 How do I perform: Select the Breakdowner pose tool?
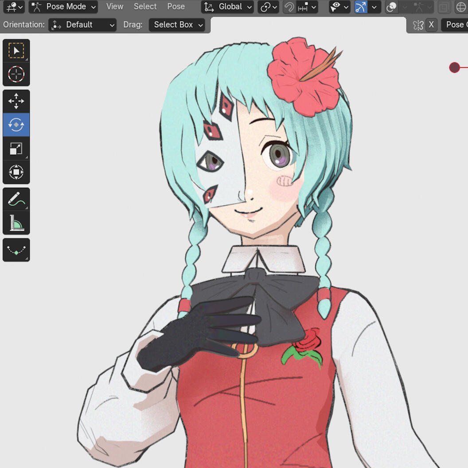point(16,250)
